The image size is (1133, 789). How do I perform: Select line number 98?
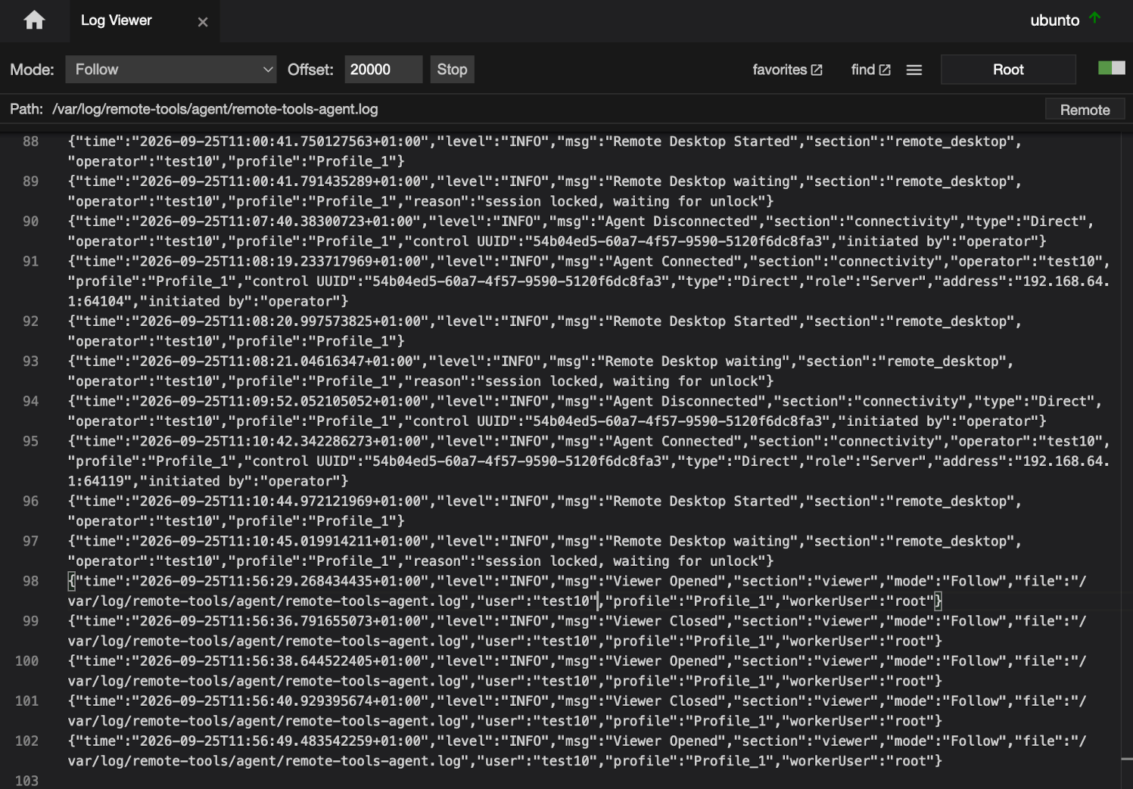(x=30, y=582)
